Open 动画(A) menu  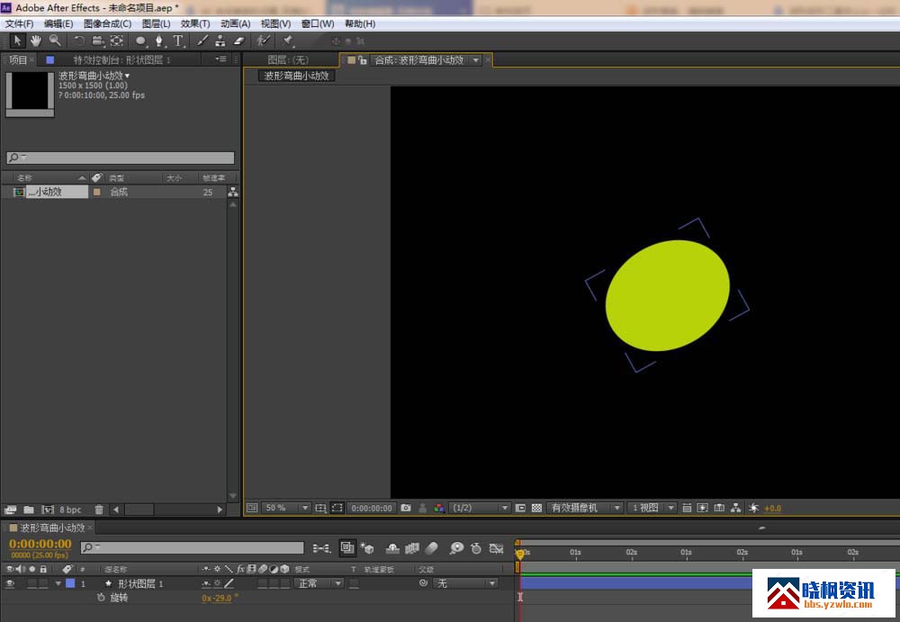[x=235, y=23]
